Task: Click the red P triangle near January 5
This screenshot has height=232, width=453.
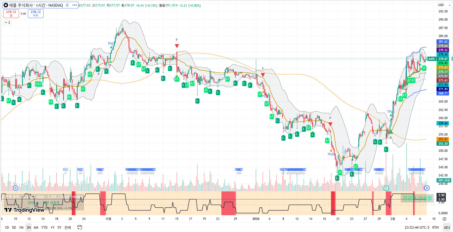Action: point(263,75)
